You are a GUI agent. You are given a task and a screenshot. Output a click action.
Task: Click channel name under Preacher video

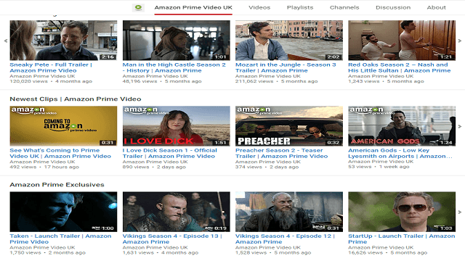[268, 162]
